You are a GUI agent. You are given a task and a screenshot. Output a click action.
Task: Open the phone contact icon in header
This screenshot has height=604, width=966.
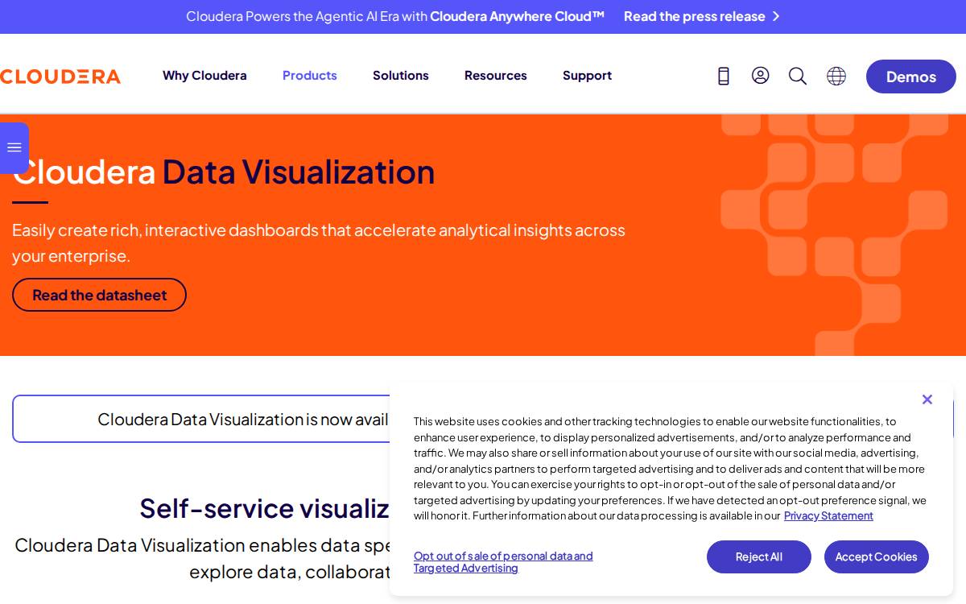coord(724,76)
